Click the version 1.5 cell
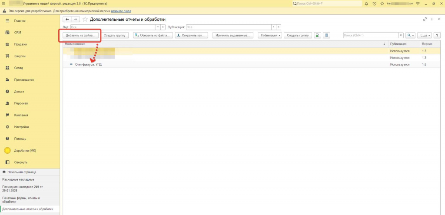 click(430, 65)
